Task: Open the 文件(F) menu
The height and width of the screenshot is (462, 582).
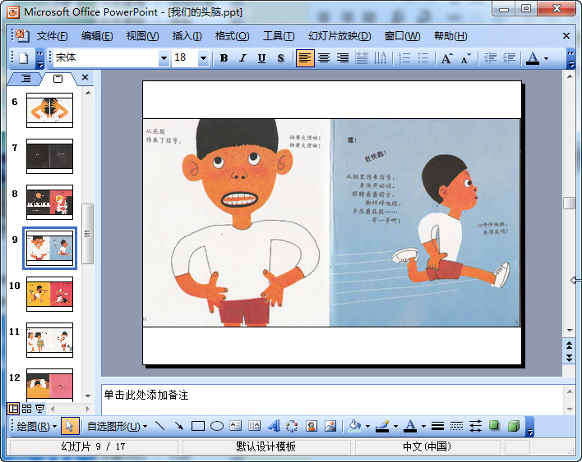Action: 52,36
